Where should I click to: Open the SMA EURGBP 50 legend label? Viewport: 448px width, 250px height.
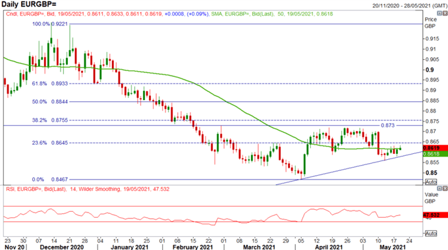click(272, 14)
